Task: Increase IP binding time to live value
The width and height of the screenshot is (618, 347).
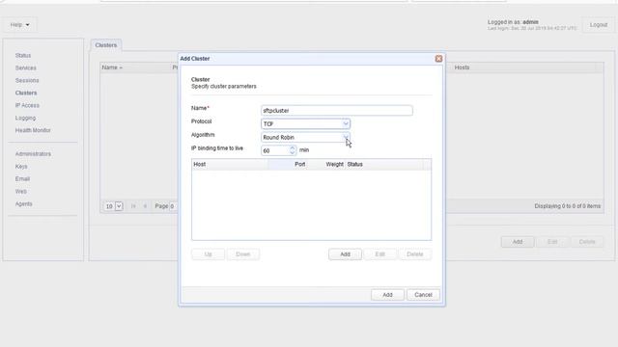Action: coord(292,147)
